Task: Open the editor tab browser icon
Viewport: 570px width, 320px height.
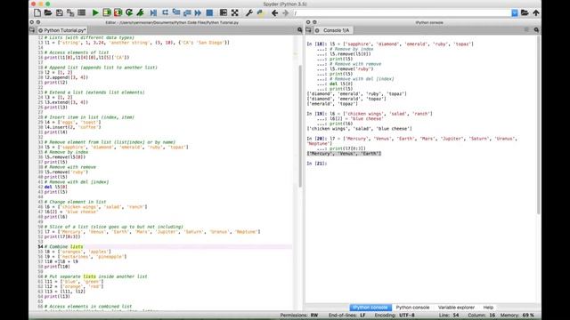Action: [32, 30]
